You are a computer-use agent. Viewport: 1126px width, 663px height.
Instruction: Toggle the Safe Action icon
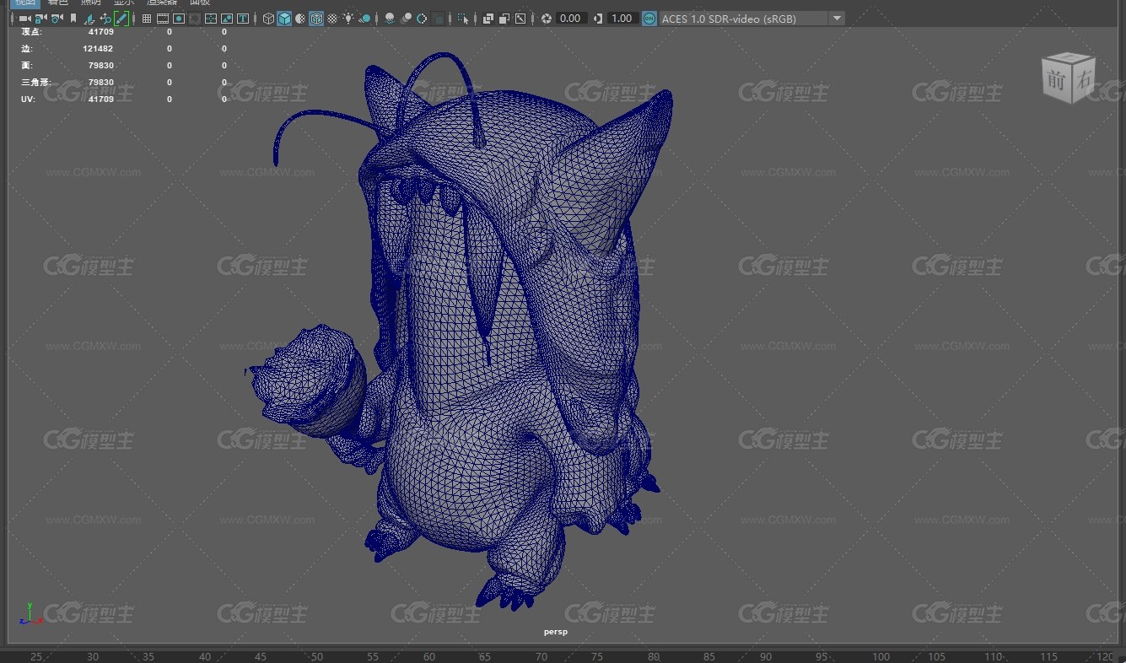click(227, 18)
